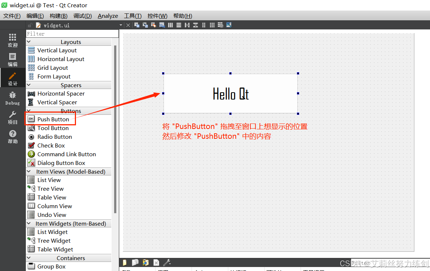Select Grid Layout widget
Image resolution: width=430 pixels, height=271 pixels.
coord(69,68)
